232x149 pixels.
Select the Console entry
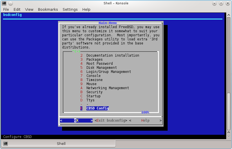(90, 76)
